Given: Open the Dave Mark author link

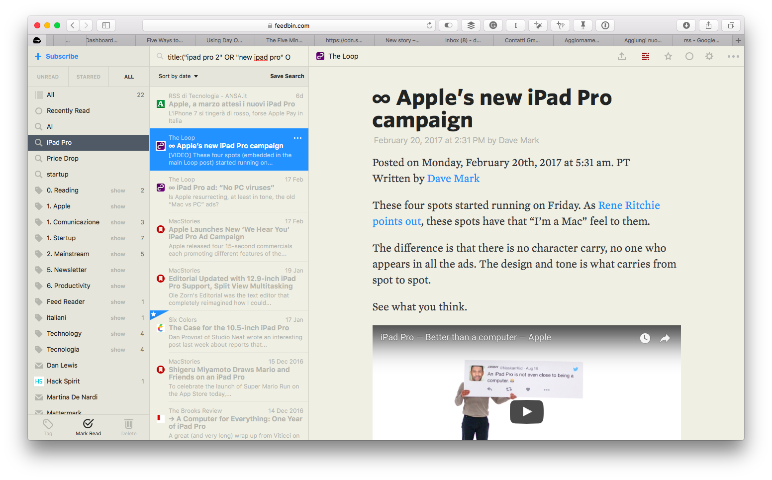Looking at the screenshot, I should [x=453, y=179].
